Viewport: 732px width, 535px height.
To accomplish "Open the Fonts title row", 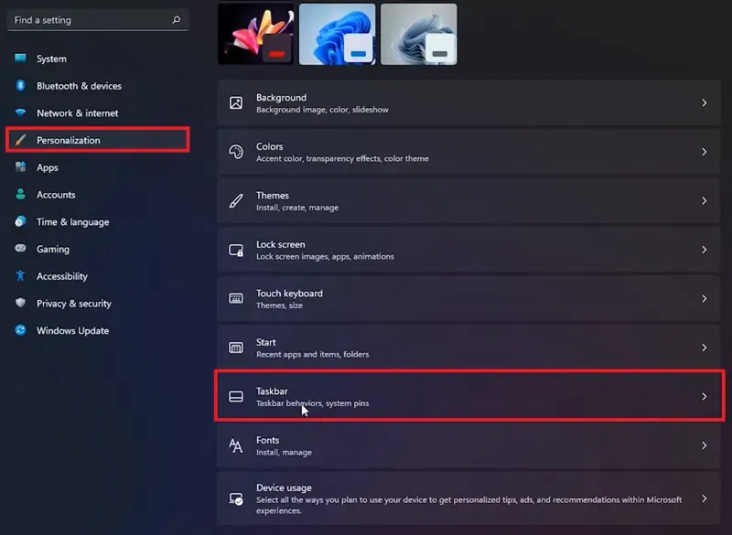I will click(468, 445).
